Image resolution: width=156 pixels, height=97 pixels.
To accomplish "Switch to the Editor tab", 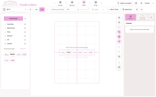I will tap(84, 3).
